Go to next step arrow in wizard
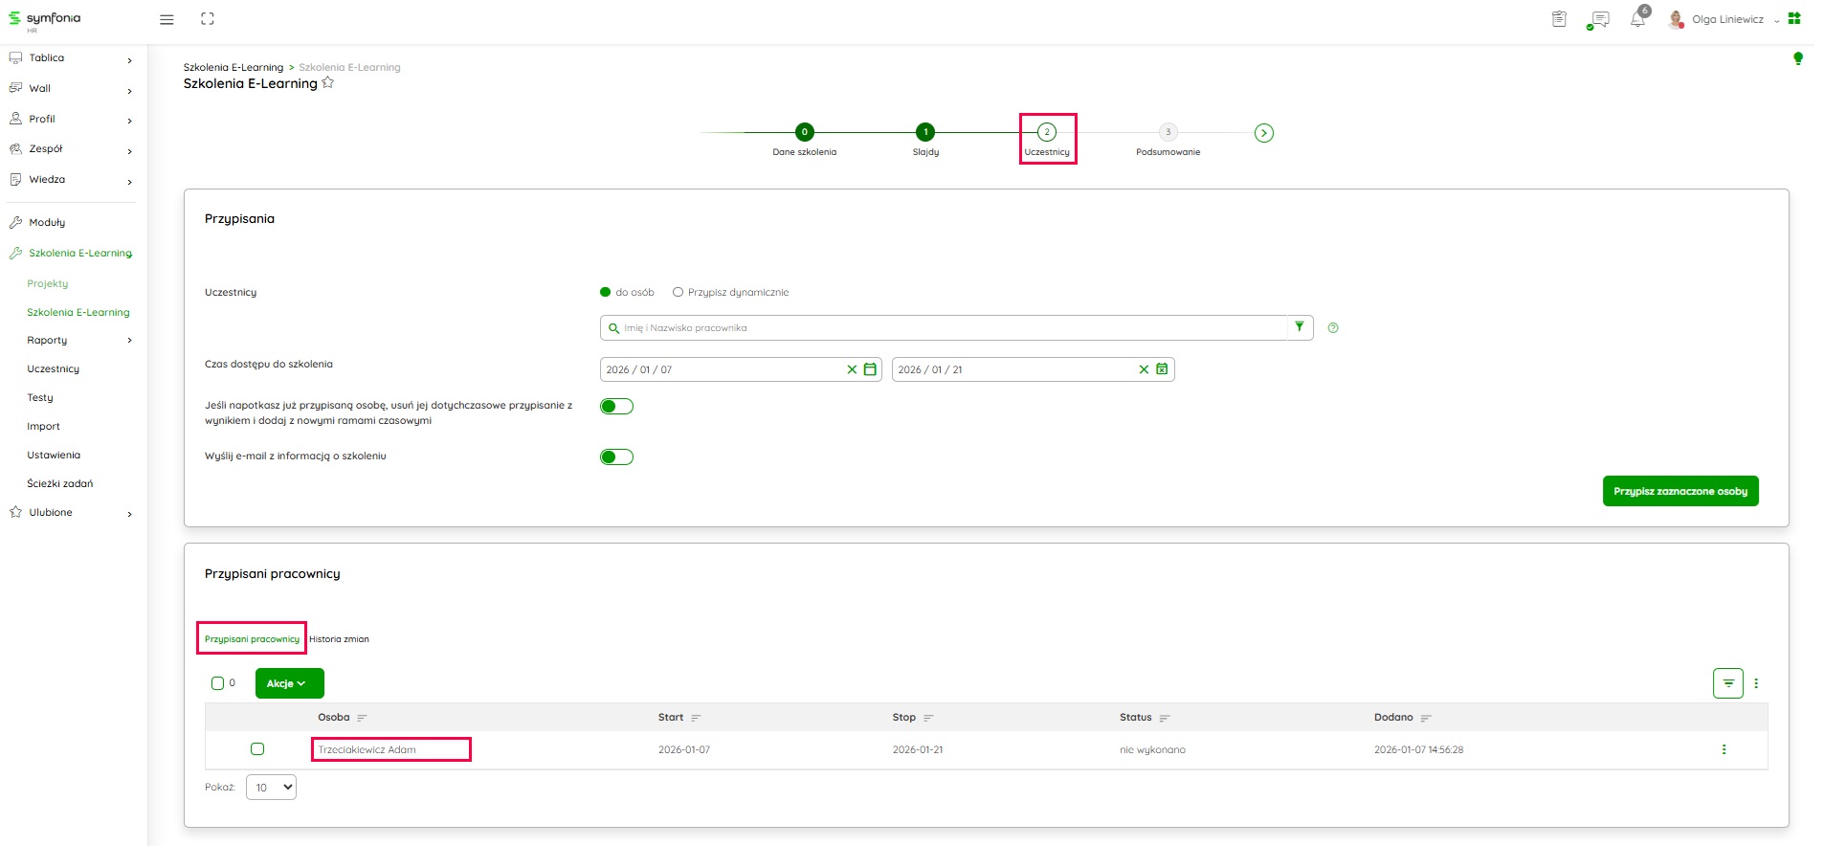 click(1264, 133)
